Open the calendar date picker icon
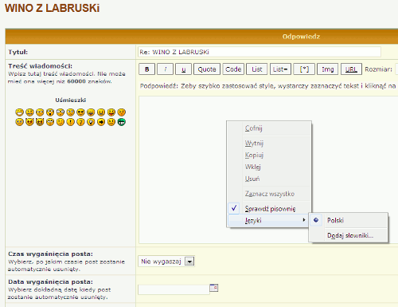The height and width of the screenshot is (307, 398). [x=214, y=288]
